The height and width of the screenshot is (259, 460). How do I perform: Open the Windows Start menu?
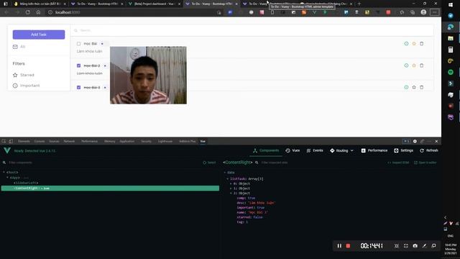click(x=451, y=5)
